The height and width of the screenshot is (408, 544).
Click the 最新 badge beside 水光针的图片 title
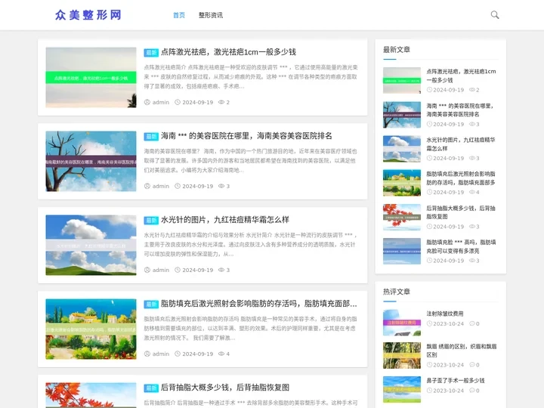(151, 221)
